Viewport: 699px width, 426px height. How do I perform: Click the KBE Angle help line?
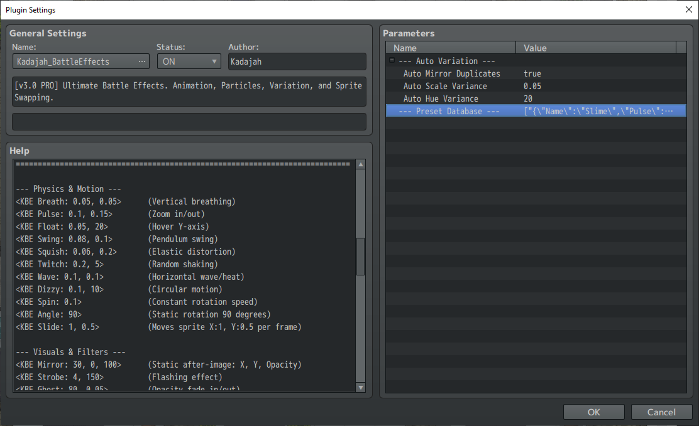click(x=143, y=314)
